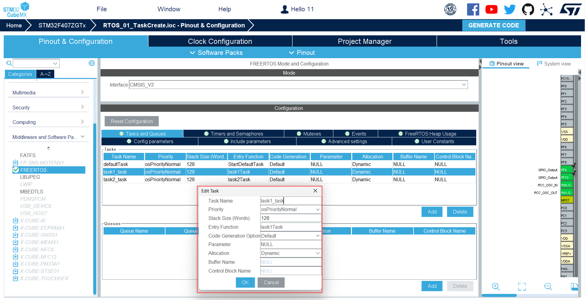The image size is (585, 300).
Task: Open the YouTube link icon
Action: pyautogui.click(x=491, y=9)
